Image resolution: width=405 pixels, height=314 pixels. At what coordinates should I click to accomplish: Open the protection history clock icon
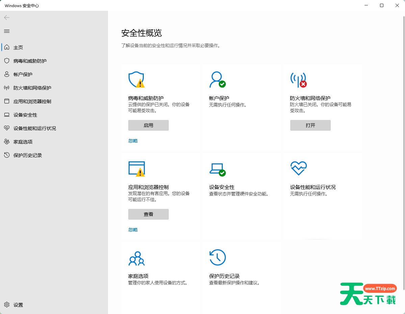[217, 258]
